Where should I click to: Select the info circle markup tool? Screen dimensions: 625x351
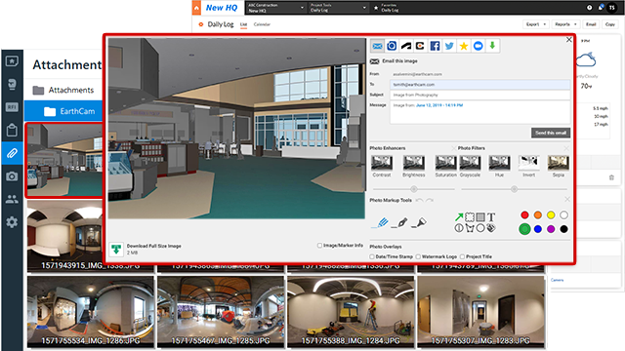459,228
